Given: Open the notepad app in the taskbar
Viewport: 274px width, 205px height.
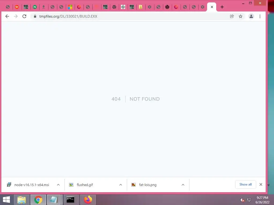Looking at the screenshot, I should point(54,200).
